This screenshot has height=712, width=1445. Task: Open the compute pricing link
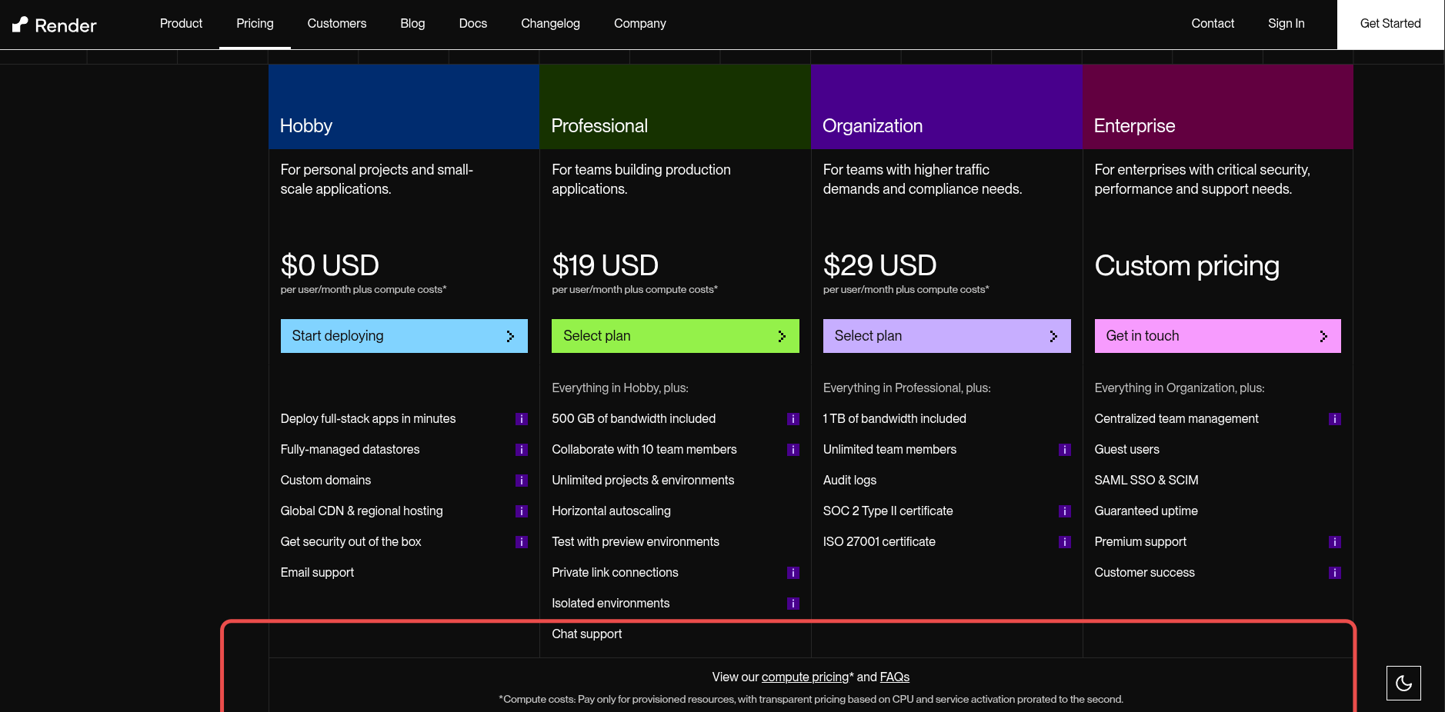[805, 677]
